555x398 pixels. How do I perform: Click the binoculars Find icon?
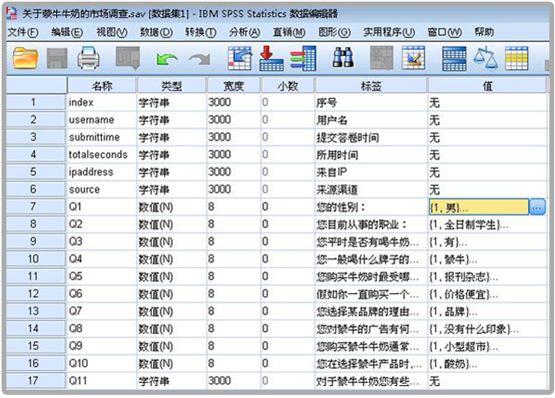coord(343,58)
